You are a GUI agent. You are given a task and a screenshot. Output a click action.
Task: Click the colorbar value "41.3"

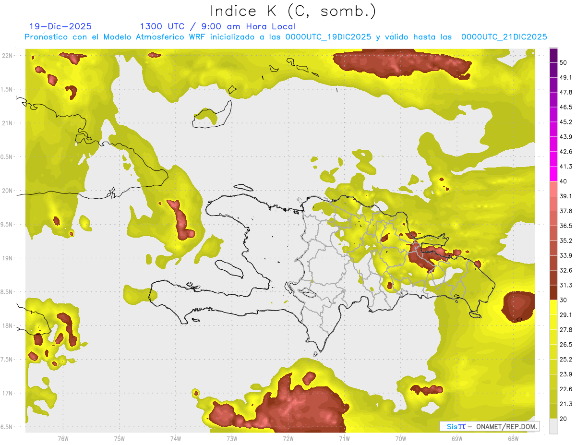[x=566, y=167]
